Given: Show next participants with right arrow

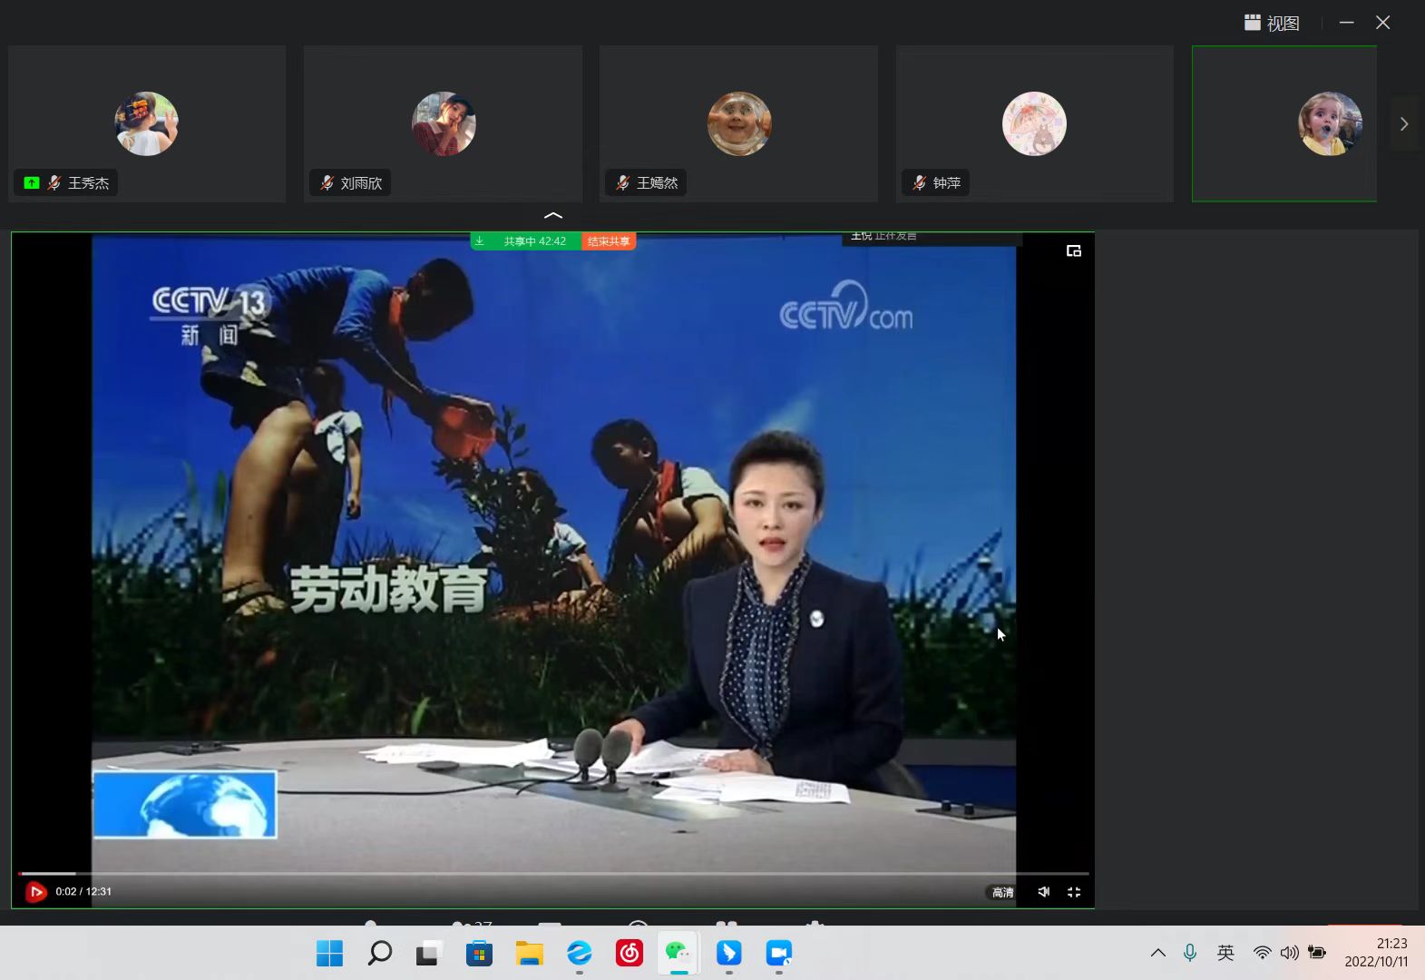Looking at the screenshot, I should point(1403,124).
